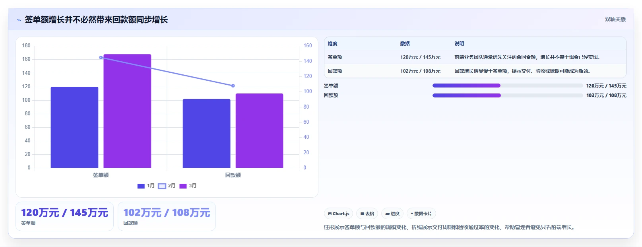642x247 pixels.
Task: Click the 数据卡片 tag
Action: pos(421,214)
